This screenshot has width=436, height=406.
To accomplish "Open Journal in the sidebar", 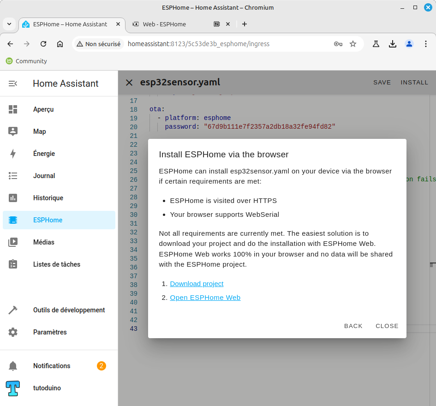I will (59, 176).
